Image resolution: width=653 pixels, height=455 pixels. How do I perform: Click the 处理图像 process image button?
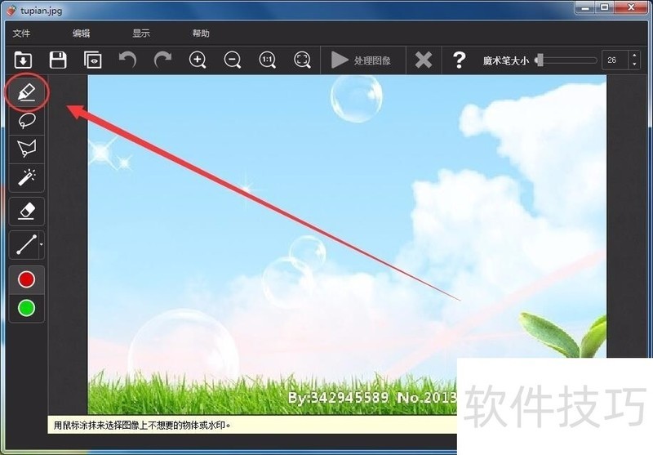coord(362,60)
